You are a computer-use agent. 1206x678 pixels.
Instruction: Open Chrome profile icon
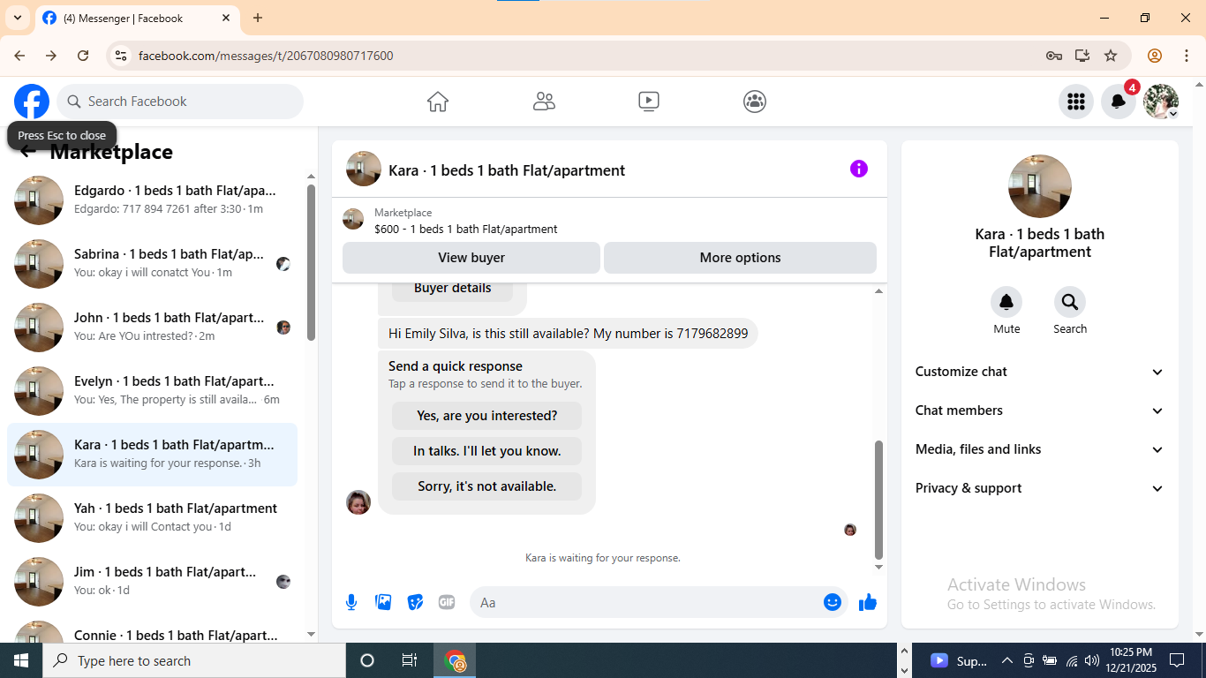1155,56
